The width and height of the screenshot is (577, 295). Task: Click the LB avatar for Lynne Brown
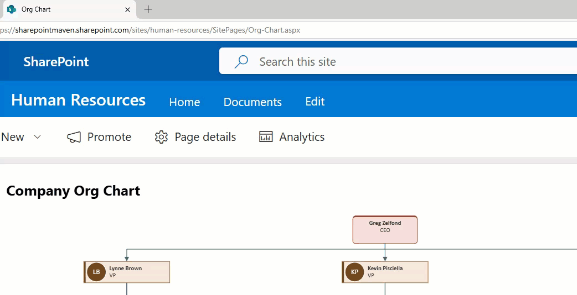coord(96,272)
